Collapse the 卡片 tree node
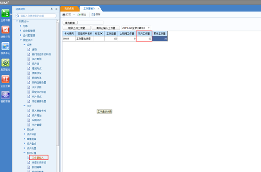This screenshot has height=172, width=261. coord(24,106)
